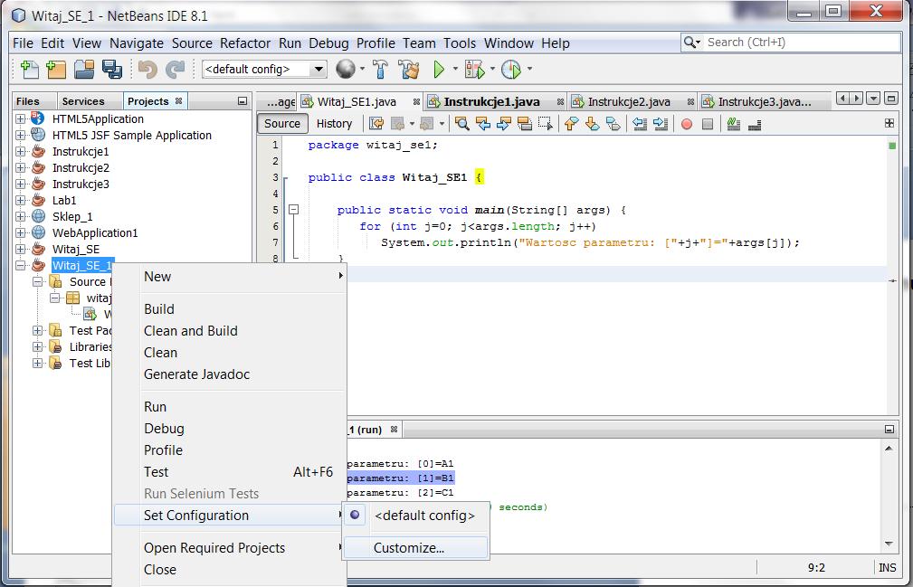Click the Last Edit icon in editor toolbar
The width and height of the screenshot is (913, 587).
tap(376, 123)
